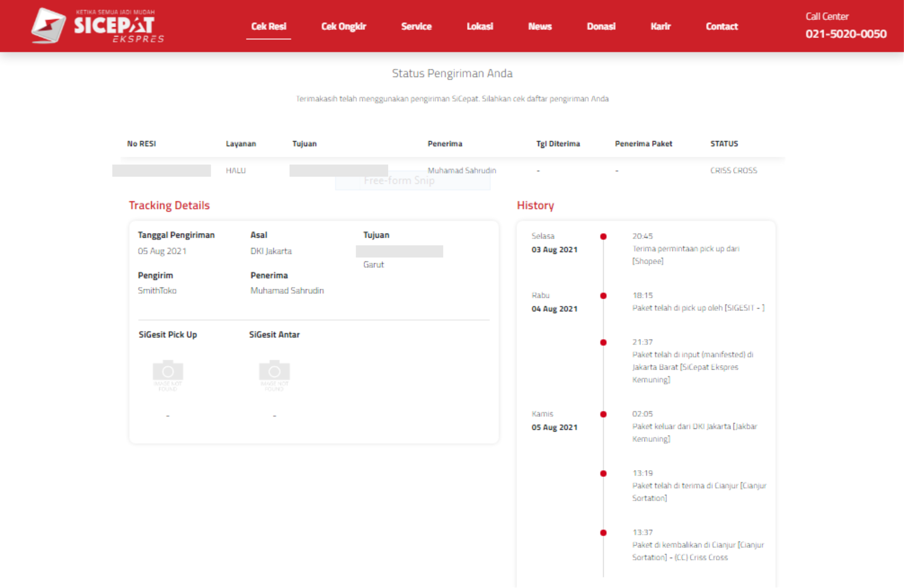Screen dimensions: 904x588
Task: Click 'Muhamad Sahrudin' in the table row
Action: (x=462, y=170)
